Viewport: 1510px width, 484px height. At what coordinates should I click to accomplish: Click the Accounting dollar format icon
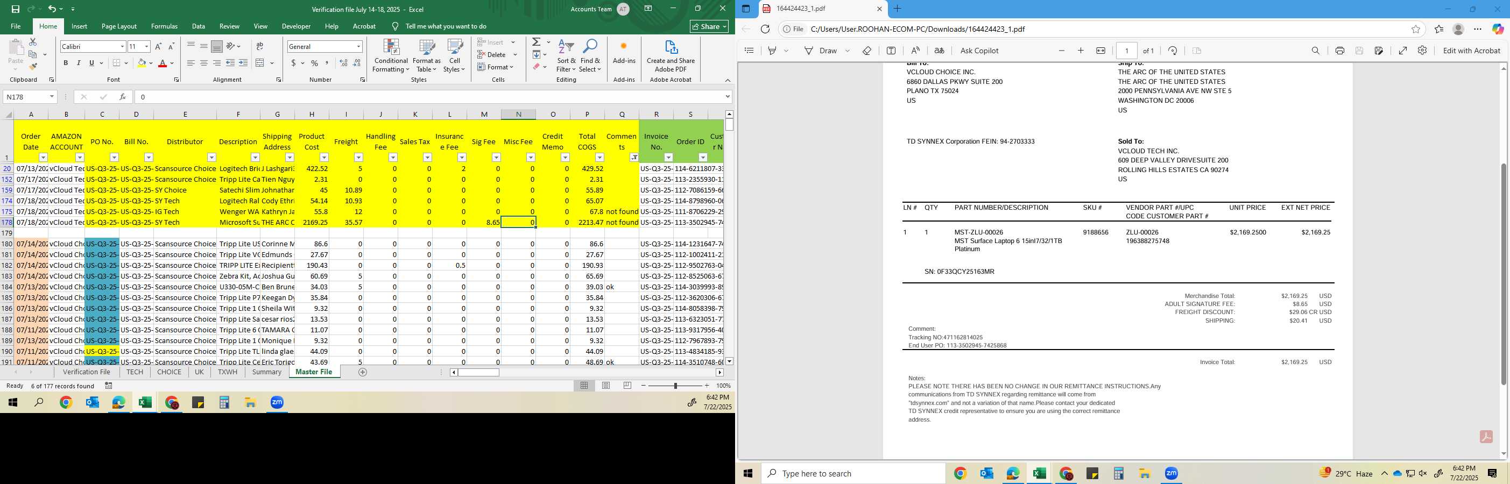click(293, 63)
